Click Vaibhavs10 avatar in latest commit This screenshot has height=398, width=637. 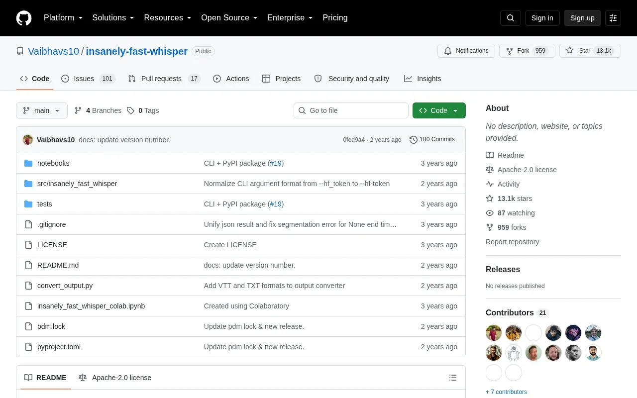pos(28,140)
